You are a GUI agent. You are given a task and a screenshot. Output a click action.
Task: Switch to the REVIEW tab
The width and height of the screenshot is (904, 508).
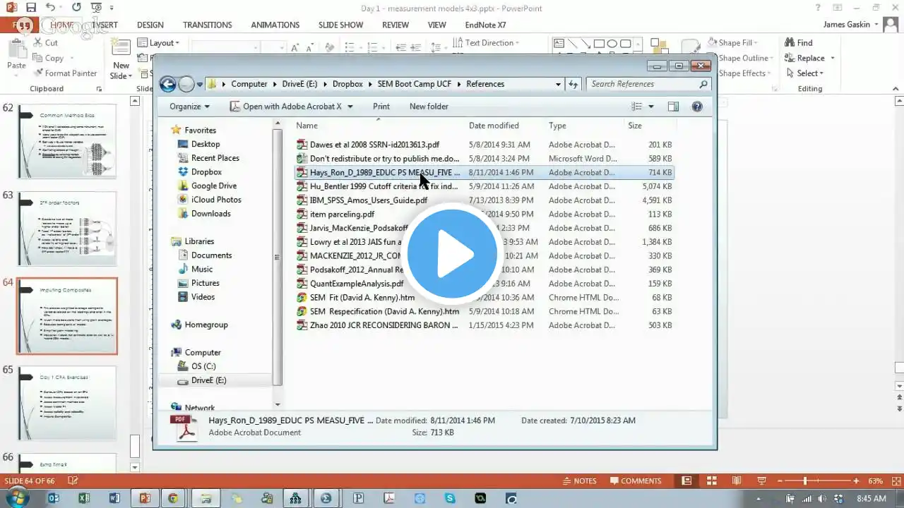coord(395,25)
